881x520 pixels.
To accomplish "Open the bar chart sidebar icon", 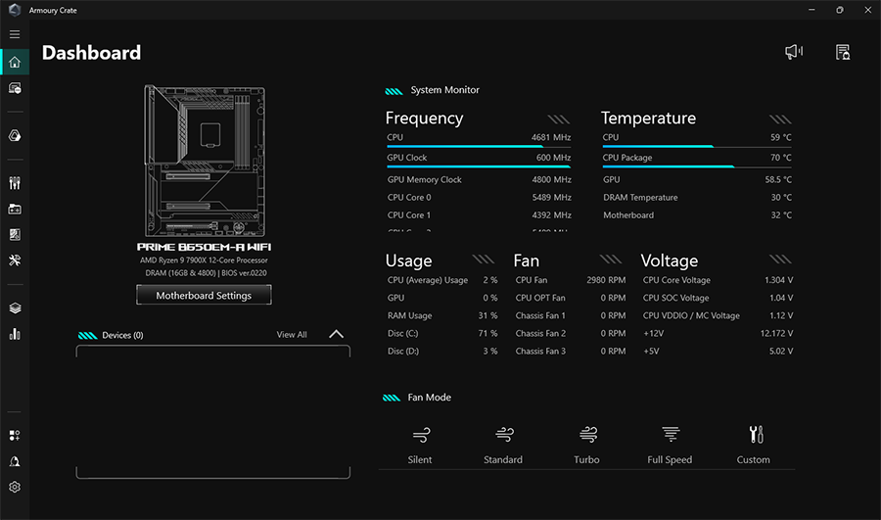I will pyautogui.click(x=15, y=334).
